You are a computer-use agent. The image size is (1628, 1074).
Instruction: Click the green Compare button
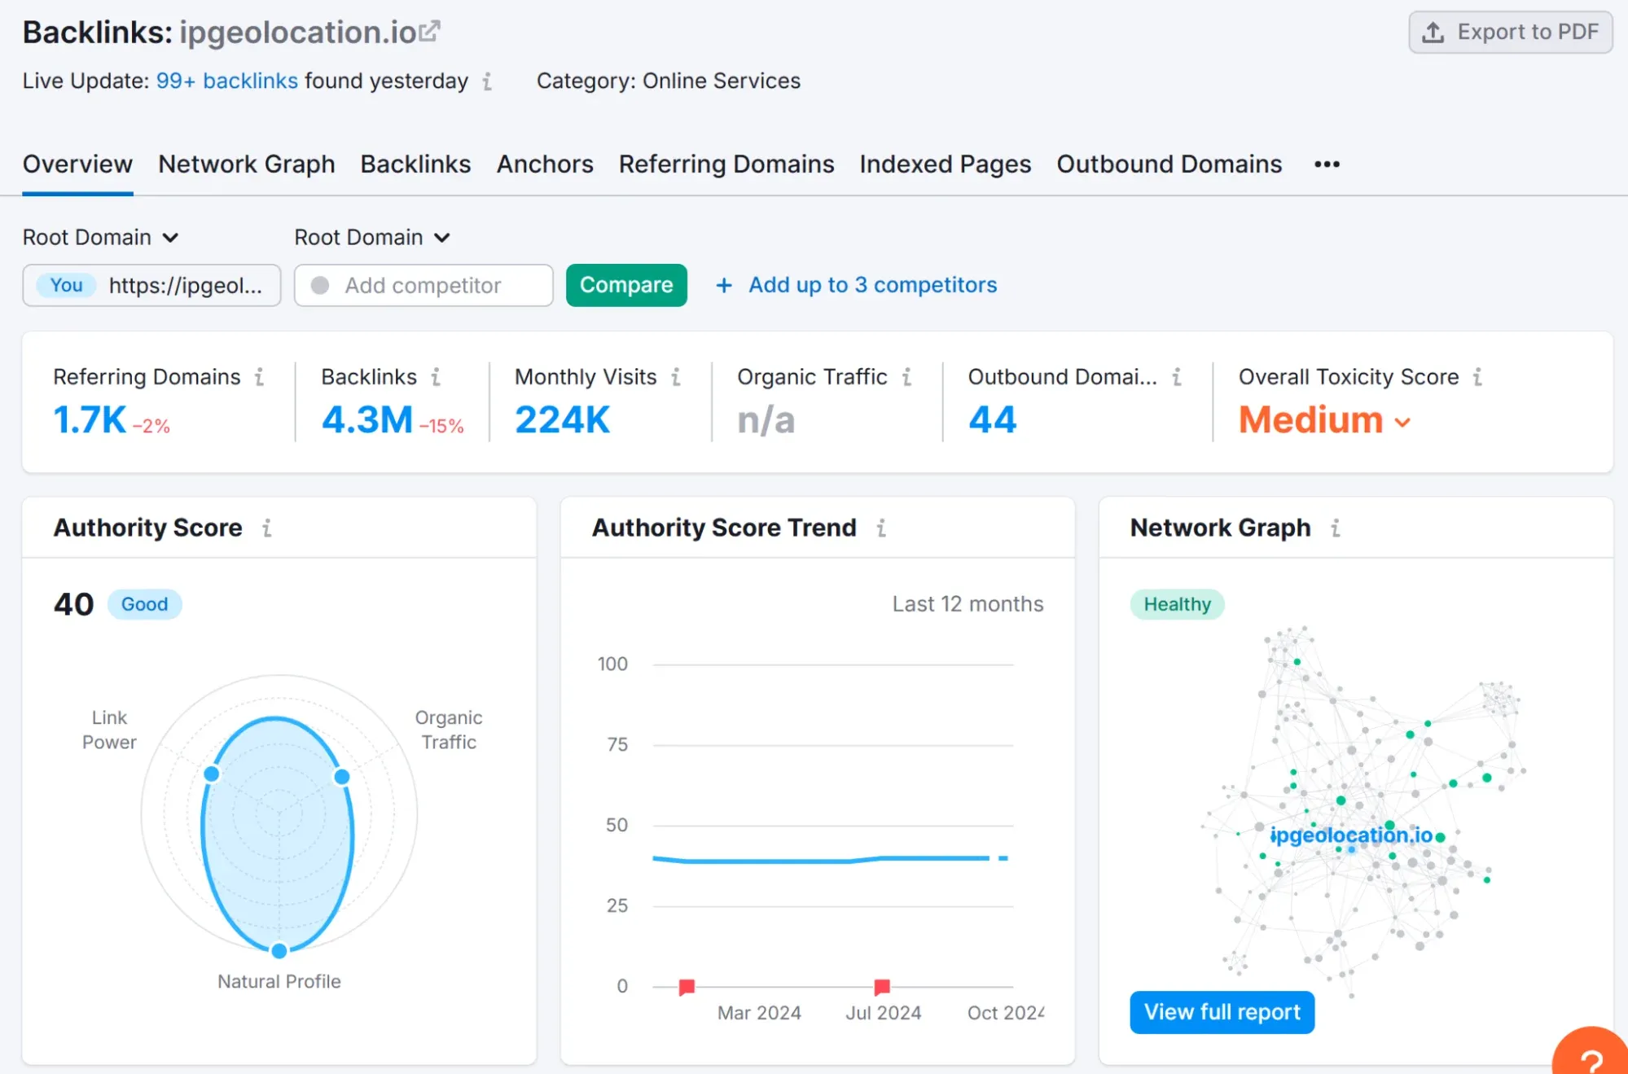(x=626, y=285)
